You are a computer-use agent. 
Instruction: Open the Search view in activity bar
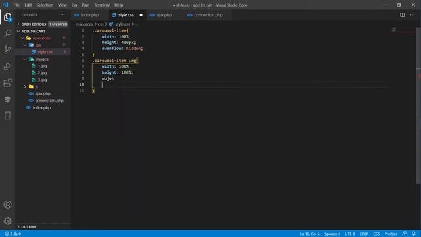(x=7, y=34)
